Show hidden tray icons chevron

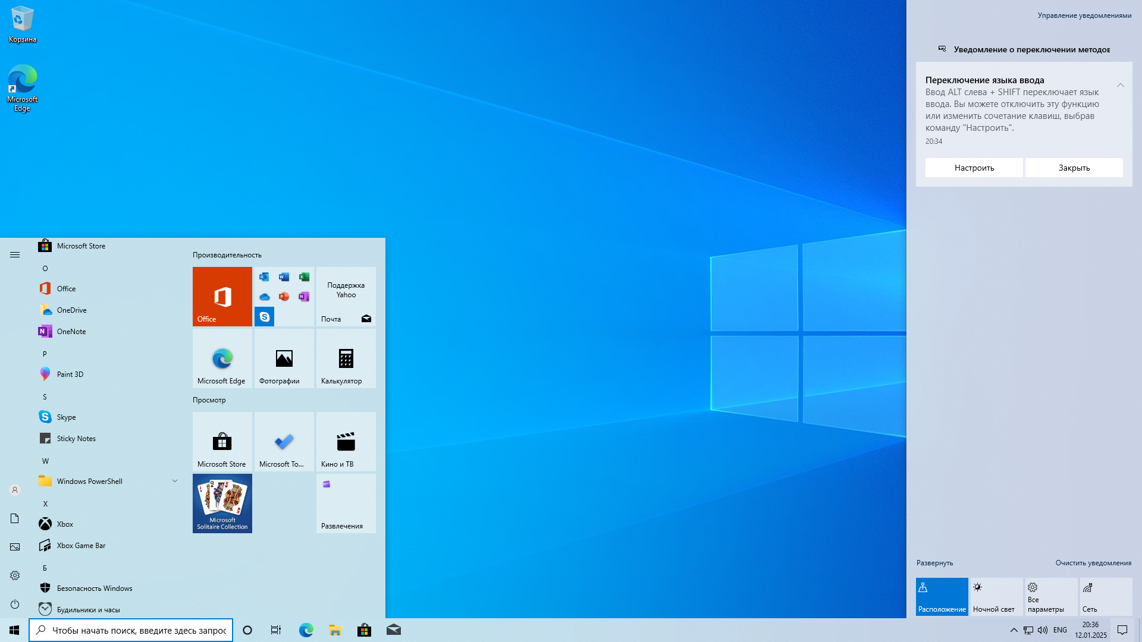pos(1014,630)
